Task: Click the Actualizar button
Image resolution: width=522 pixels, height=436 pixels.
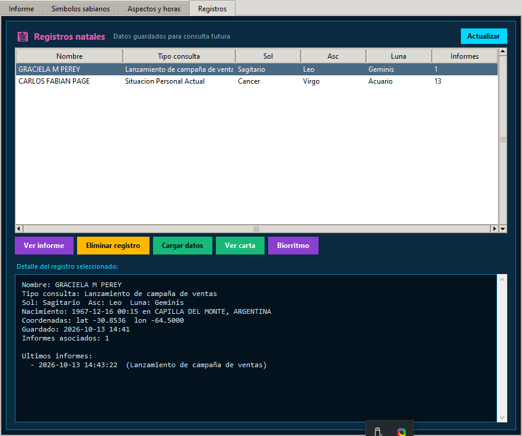Action: click(x=483, y=36)
